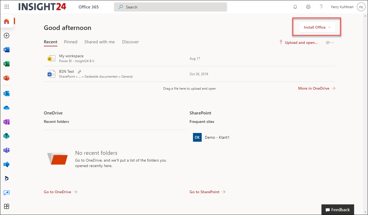368x215 pixels.
Task: Open the OneDrive cloud icon in sidebar
Action: coord(7,108)
